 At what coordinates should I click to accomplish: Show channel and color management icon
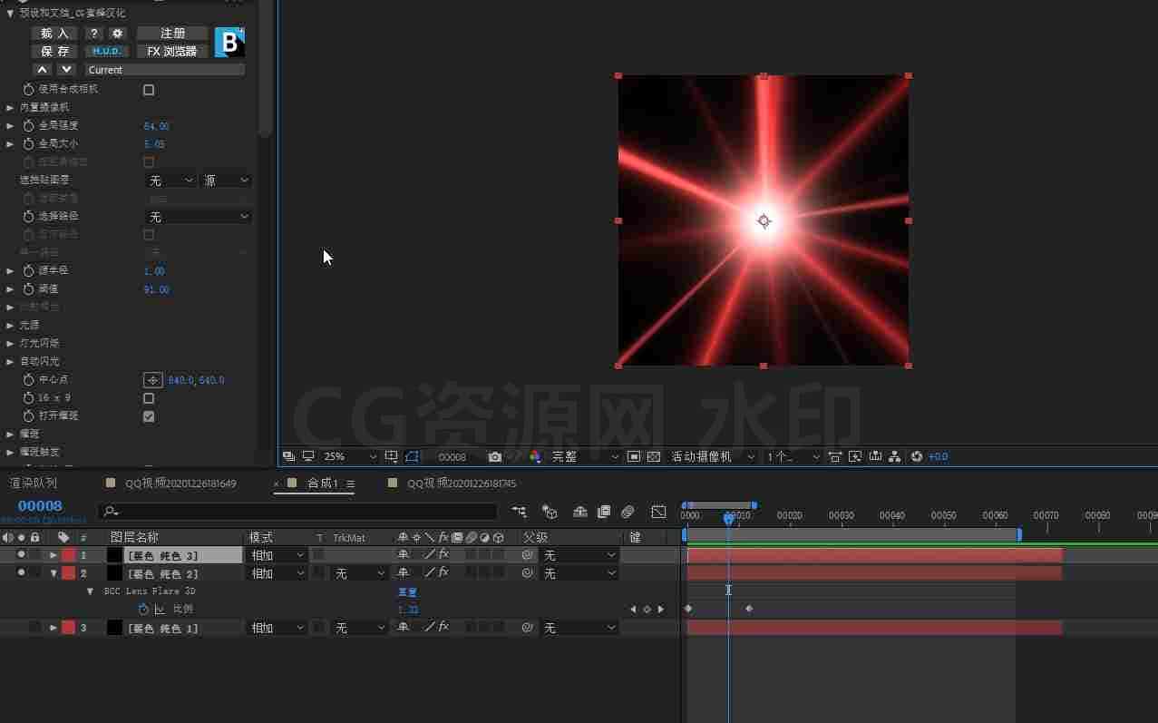(535, 456)
